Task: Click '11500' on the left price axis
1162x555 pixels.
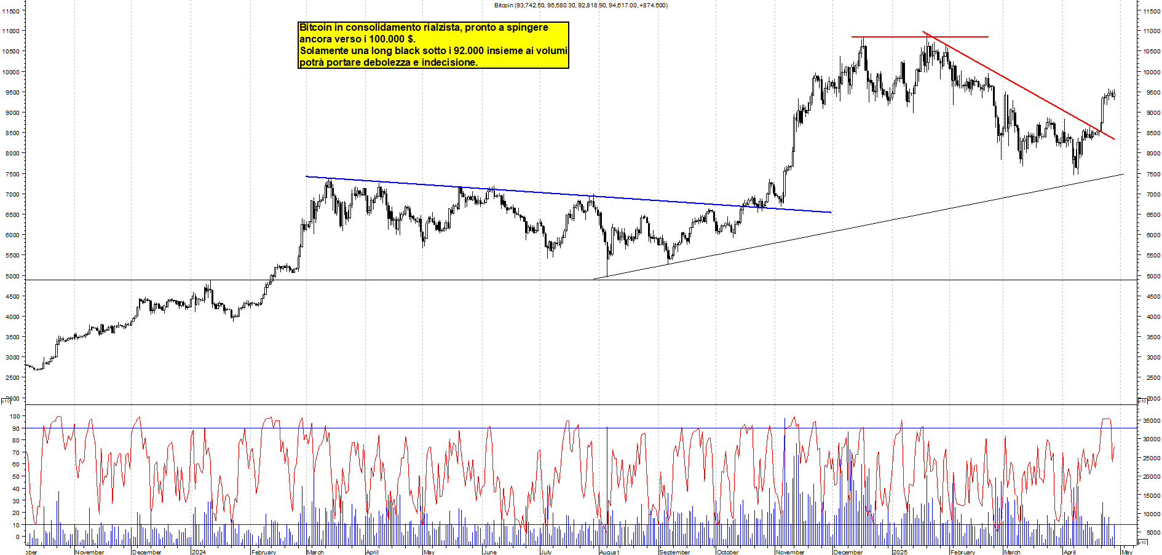Action: click(x=10, y=11)
